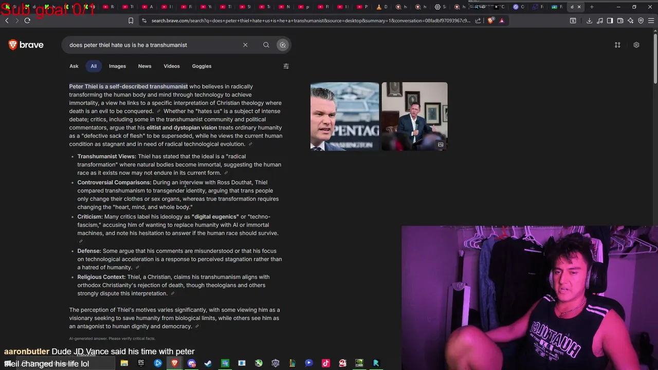Reload the page
This screenshot has height=370, width=658.
tap(27, 21)
